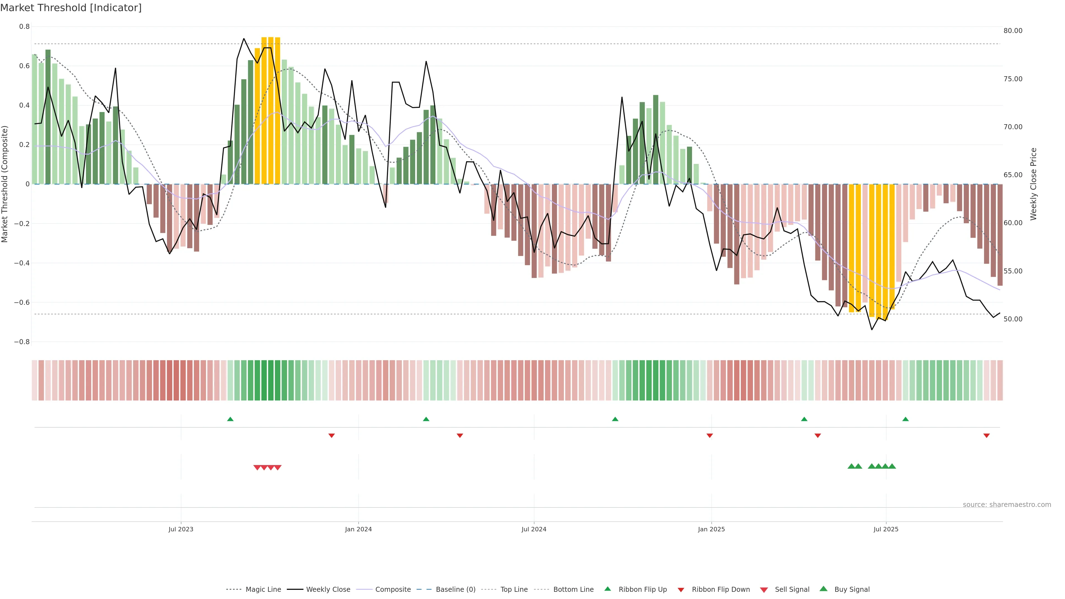Click the Ribbon Flip Up legend triangle icon

pyautogui.click(x=607, y=589)
